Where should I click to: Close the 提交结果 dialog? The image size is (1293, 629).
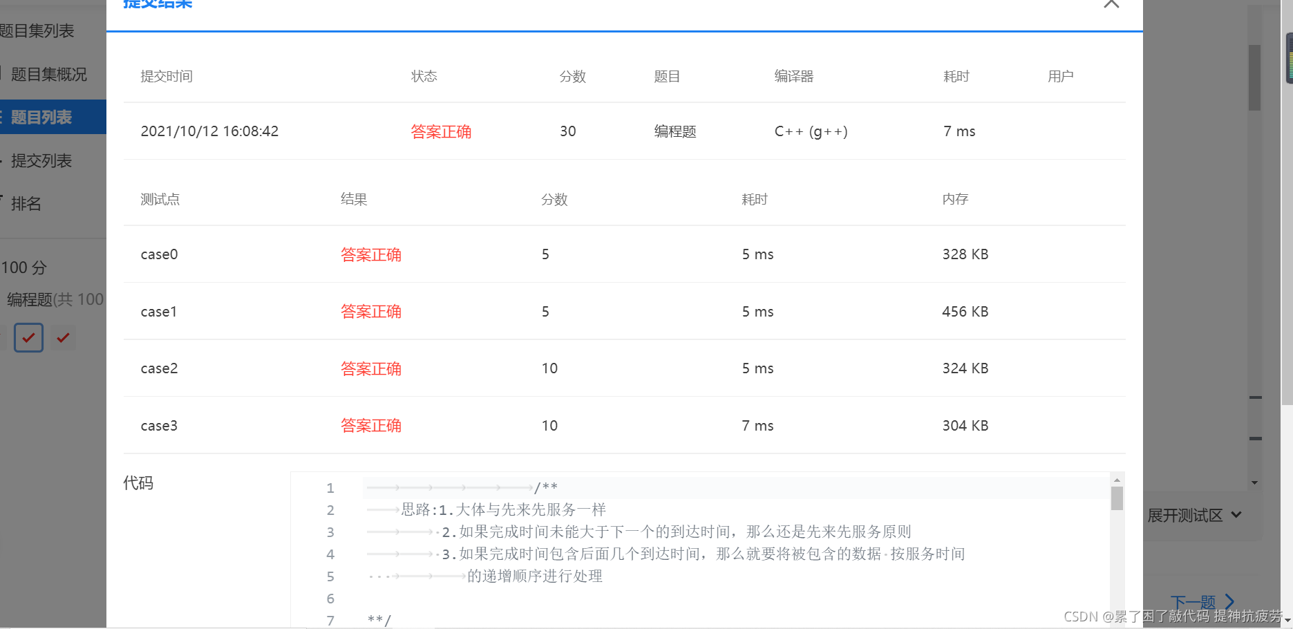point(1111,4)
